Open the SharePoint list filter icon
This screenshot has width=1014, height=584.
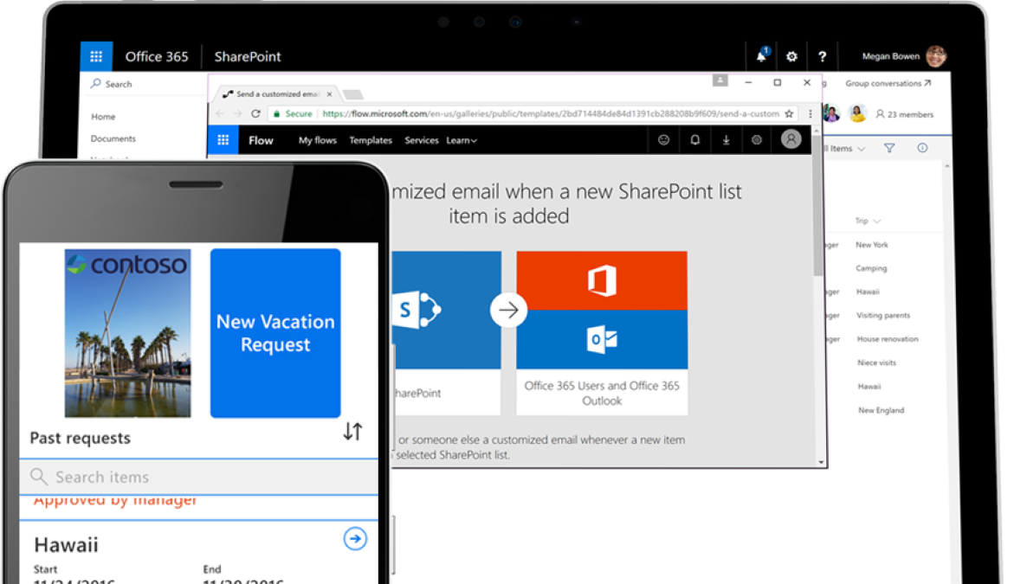tap(888, 148)
